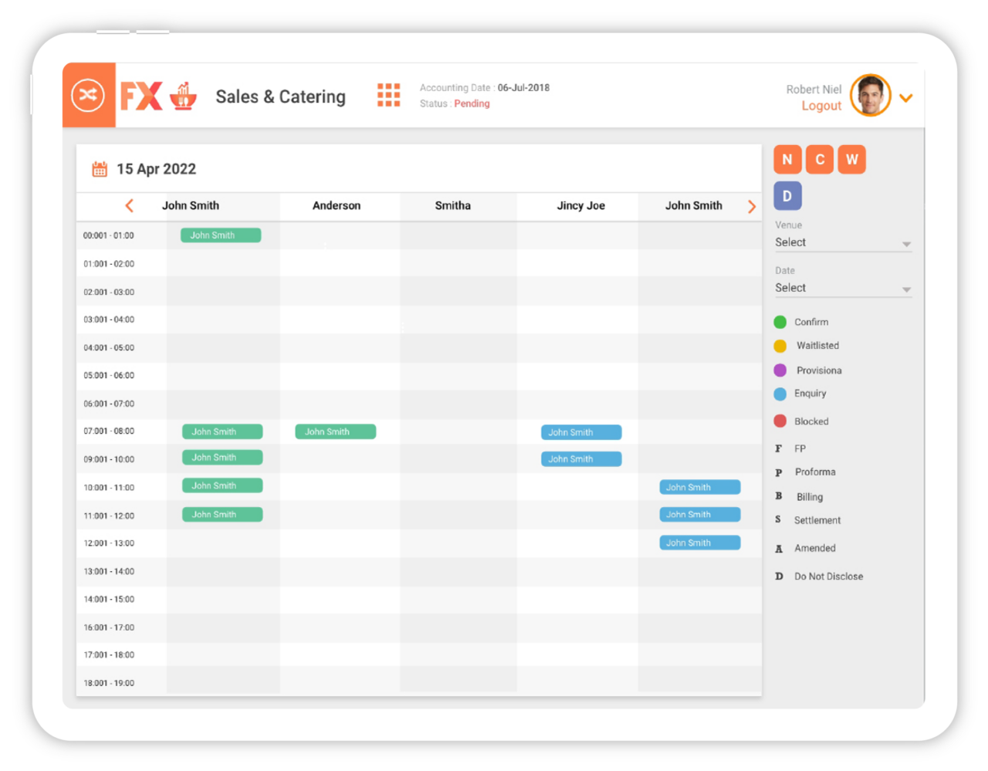Click the calendar icon next to 15 Apr 2022
The image size is (988, 771).
(99, 167)
